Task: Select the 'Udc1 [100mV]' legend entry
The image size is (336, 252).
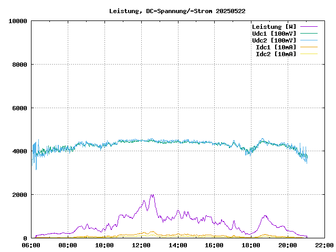Action: click(x=274, y=34)
